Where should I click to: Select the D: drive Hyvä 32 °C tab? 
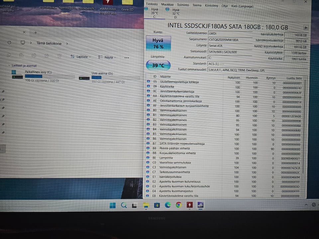pyautogui.click(x=173, y=13)
